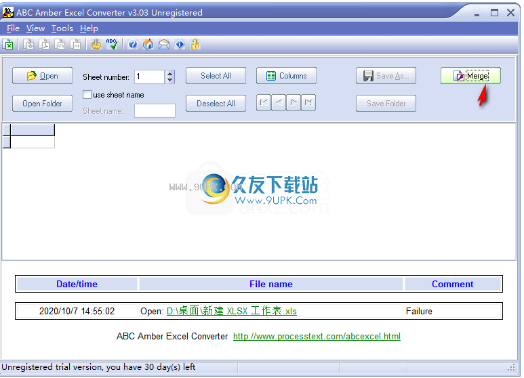This screenshot has width=524, height=378.
Task: Click the Save As button
Action: click(x=386, y=76)
